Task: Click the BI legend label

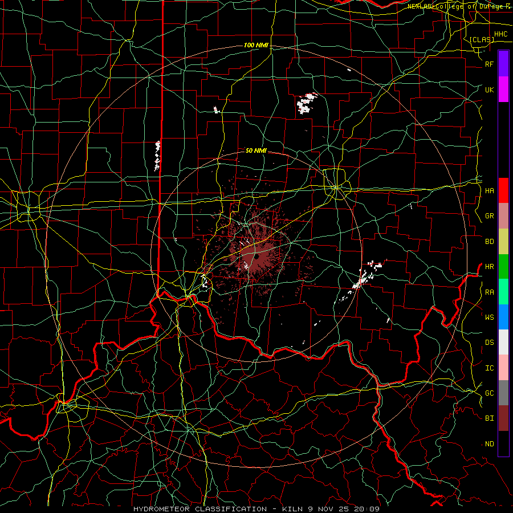Action: [x=489, y=418]
